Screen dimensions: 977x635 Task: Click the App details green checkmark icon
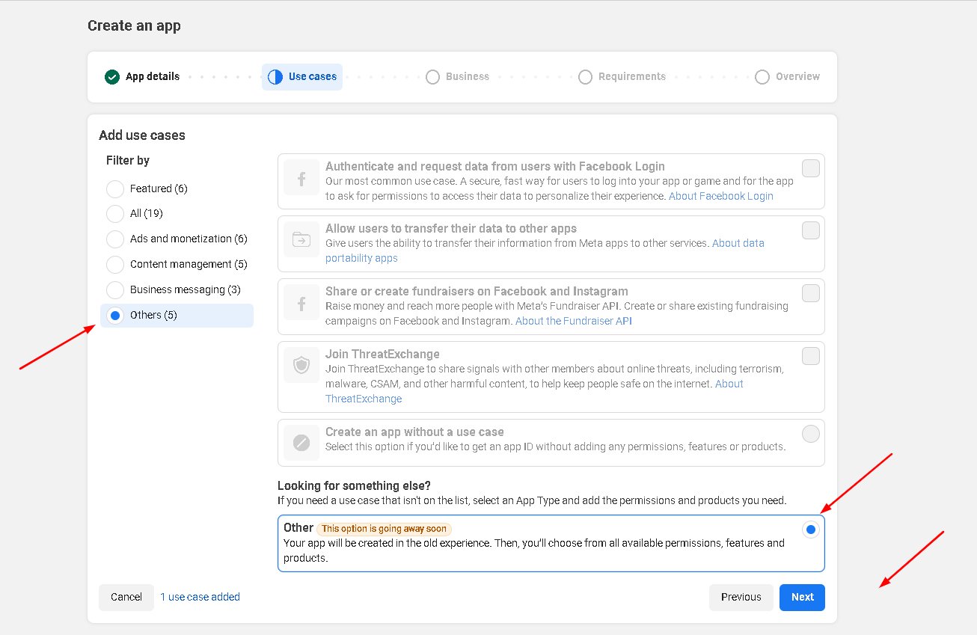pyautogui.click(x=112, y=77)
